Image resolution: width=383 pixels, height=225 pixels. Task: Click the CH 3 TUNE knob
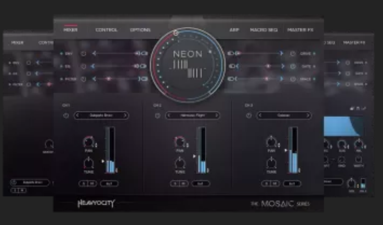pos(271,163)
